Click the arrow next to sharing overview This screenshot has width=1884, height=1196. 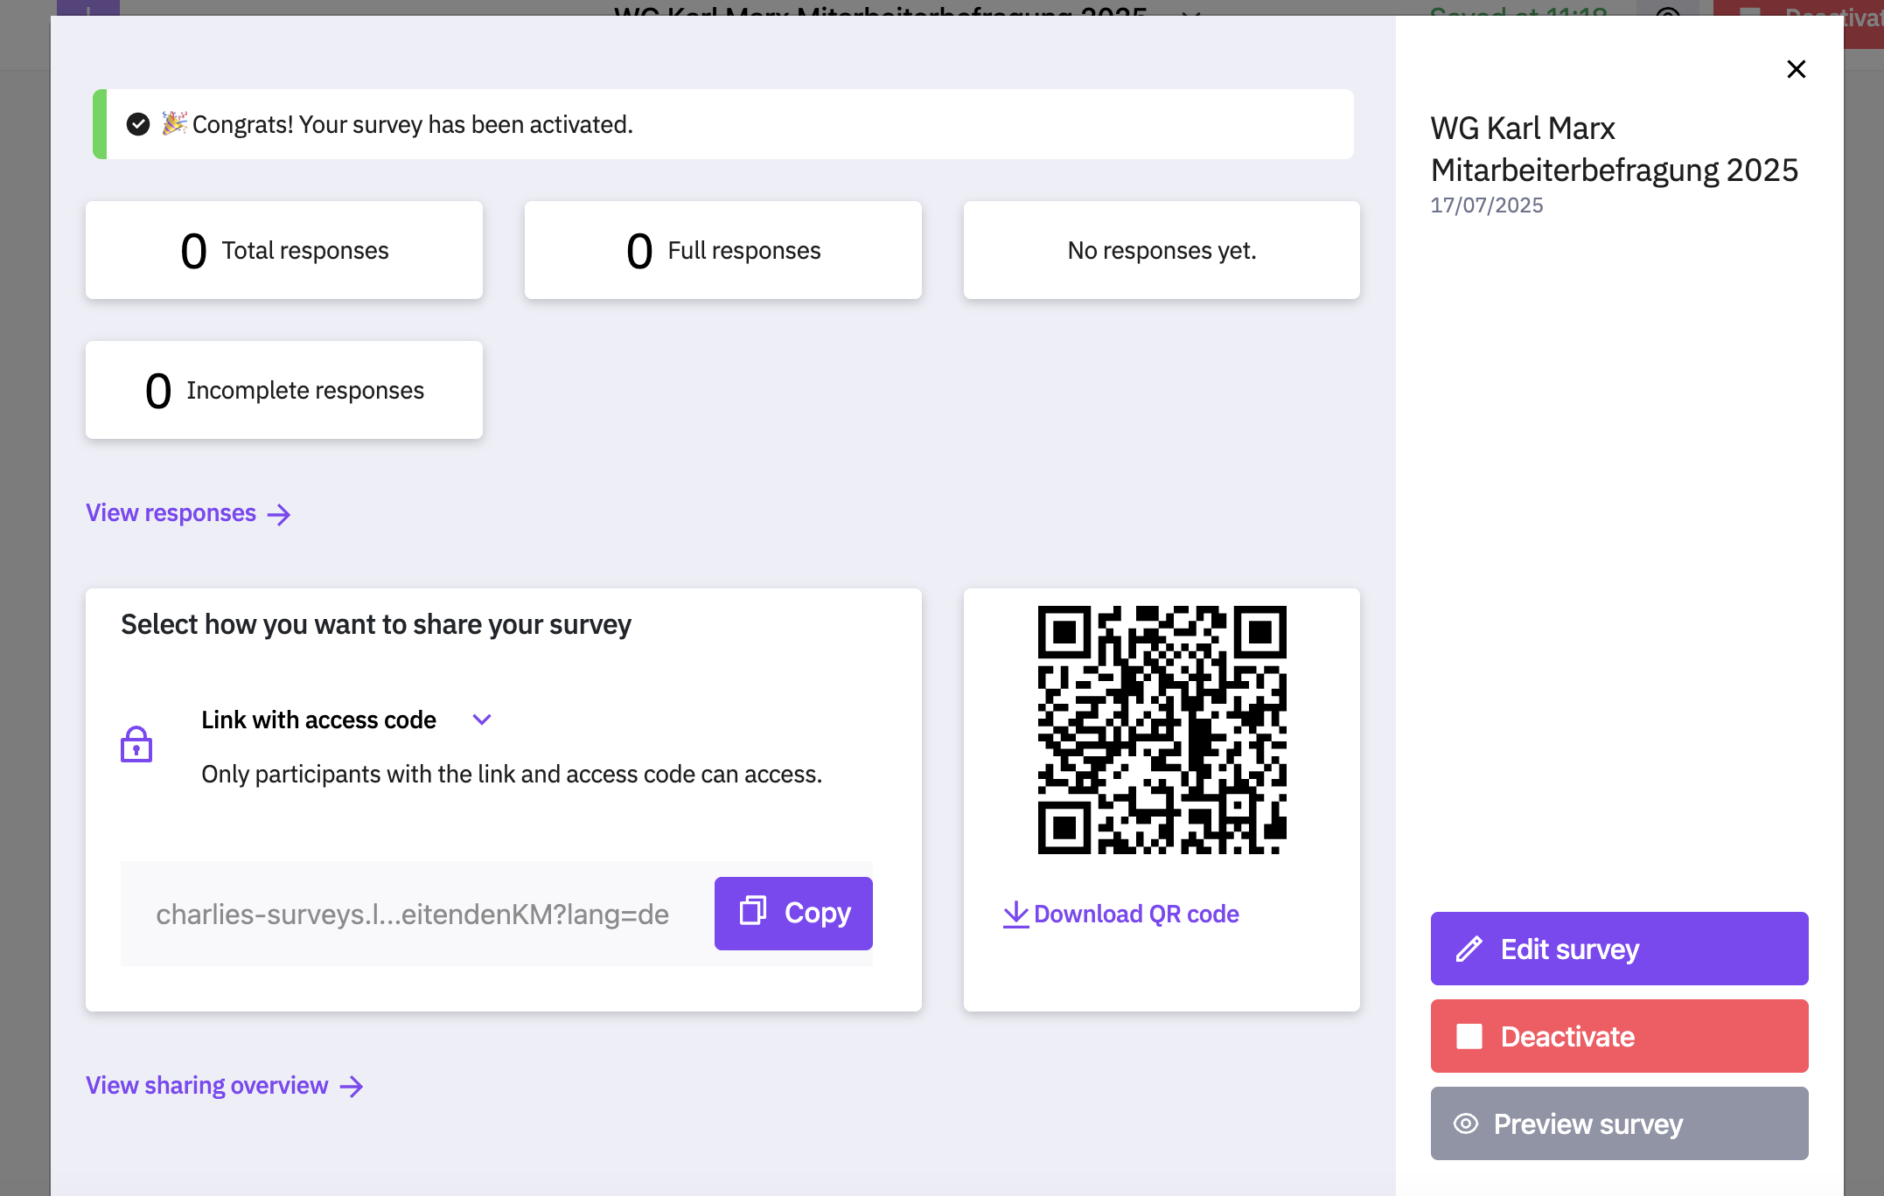point(352,1087)
